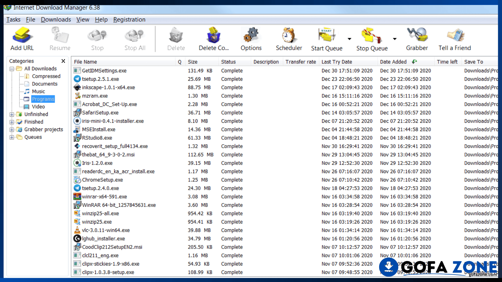Click the mzram.exe file icon

click(77, 96)
